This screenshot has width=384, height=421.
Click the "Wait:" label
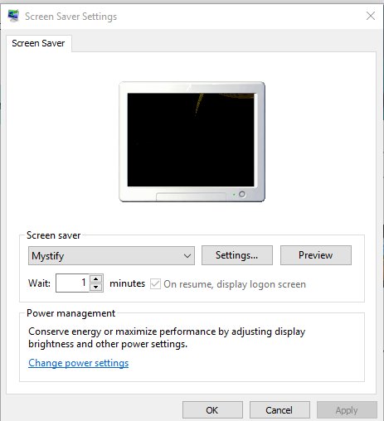39,283
